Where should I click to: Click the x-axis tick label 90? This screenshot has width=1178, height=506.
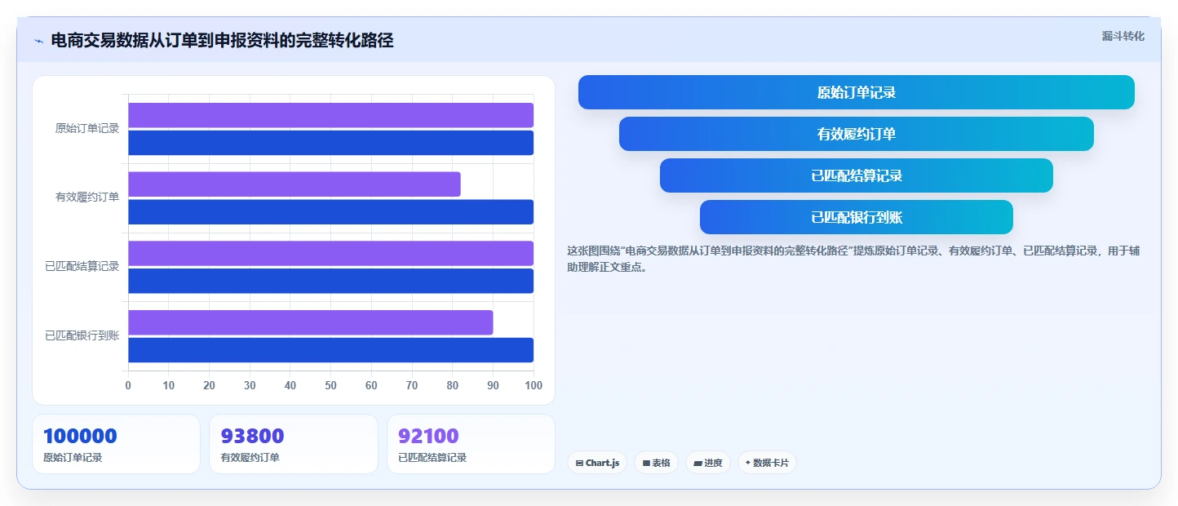(493, 386)
